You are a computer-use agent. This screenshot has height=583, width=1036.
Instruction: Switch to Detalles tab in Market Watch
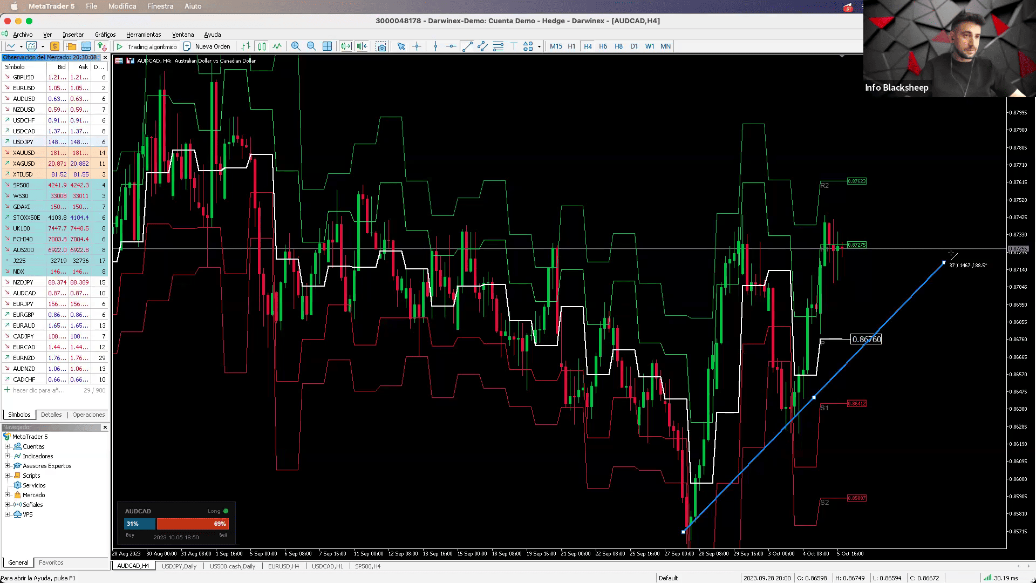(x=51, y=415)
